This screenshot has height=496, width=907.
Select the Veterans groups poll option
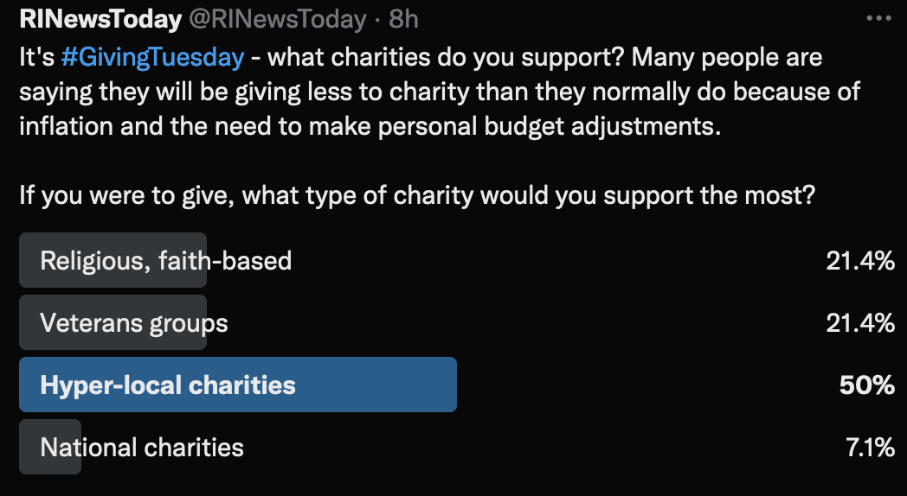(134, 323)
